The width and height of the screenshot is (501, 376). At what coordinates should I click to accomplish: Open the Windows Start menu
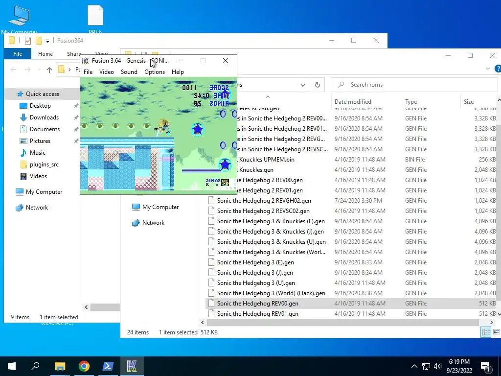pos(12,366)
